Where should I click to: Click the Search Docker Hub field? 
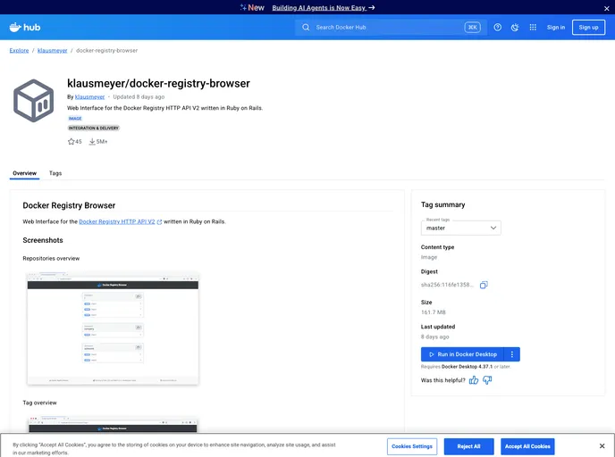coord(391,27)
